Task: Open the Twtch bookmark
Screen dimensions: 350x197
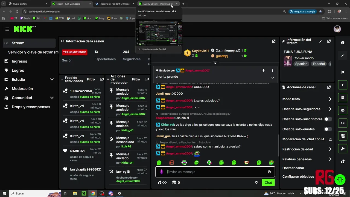Action: (x=25, y=18)
